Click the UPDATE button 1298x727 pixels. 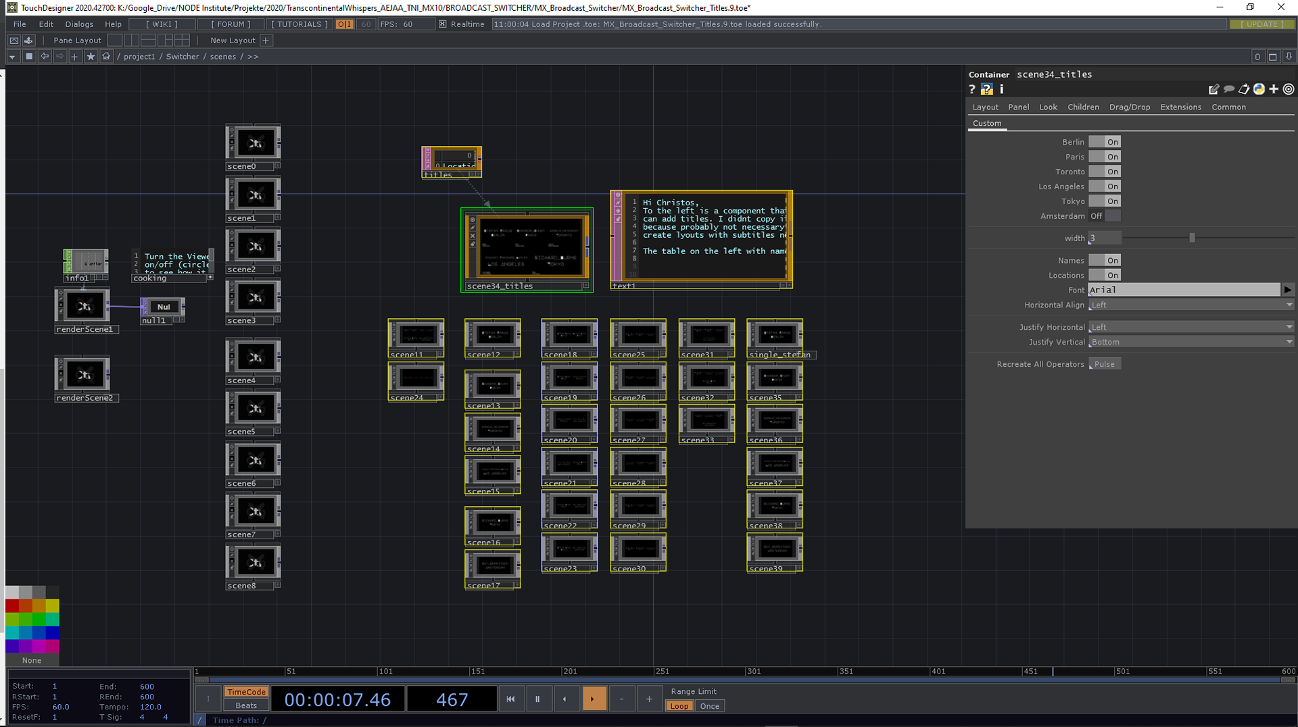[x=1261, y=24]
